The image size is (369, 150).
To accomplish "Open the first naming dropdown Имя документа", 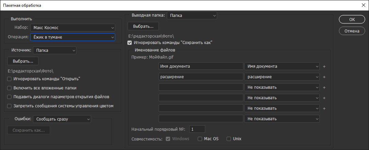I will point(282,66).
